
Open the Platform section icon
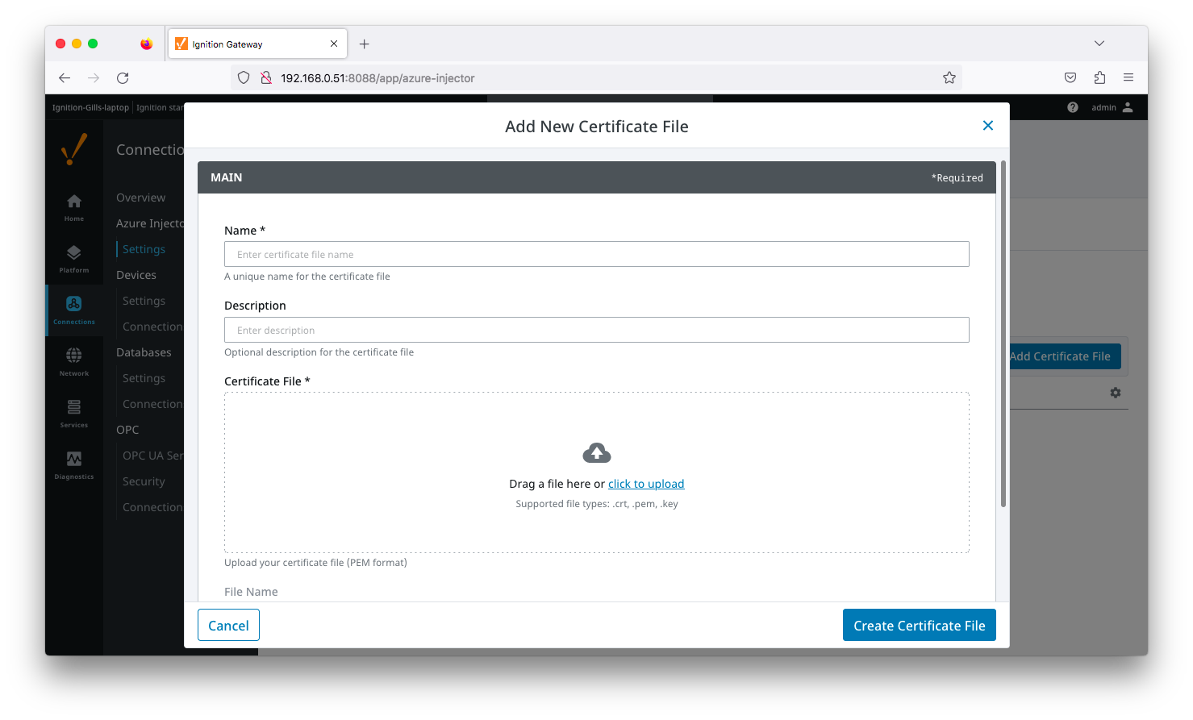[x=73, y=253]
